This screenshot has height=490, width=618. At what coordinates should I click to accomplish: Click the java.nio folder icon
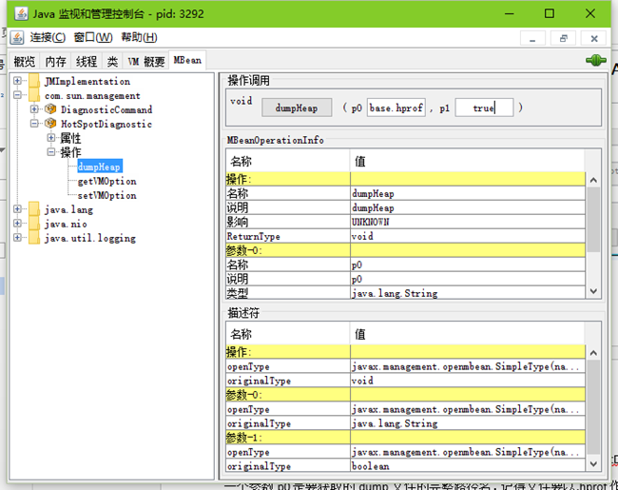[34, 224]
